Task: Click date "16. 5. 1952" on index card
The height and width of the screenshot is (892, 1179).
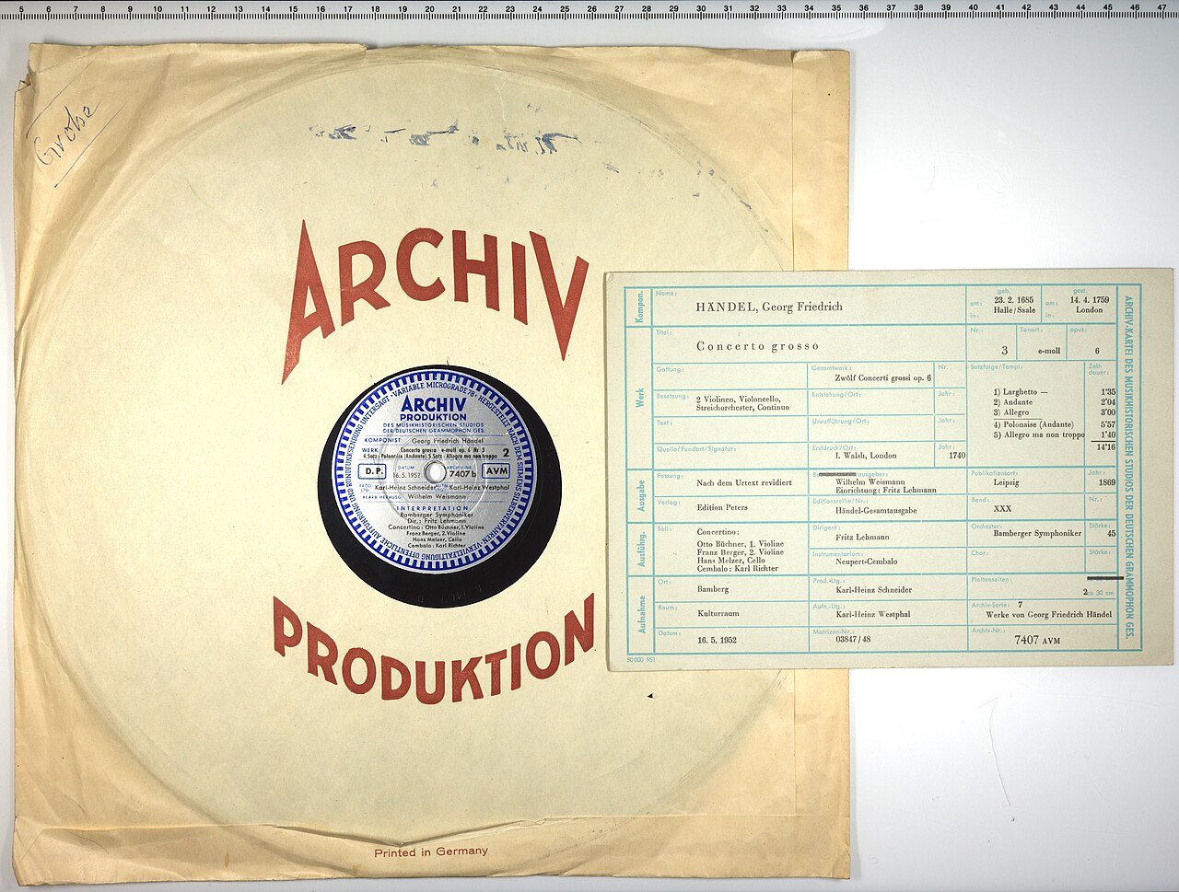Action: click(x=717, y=641)
